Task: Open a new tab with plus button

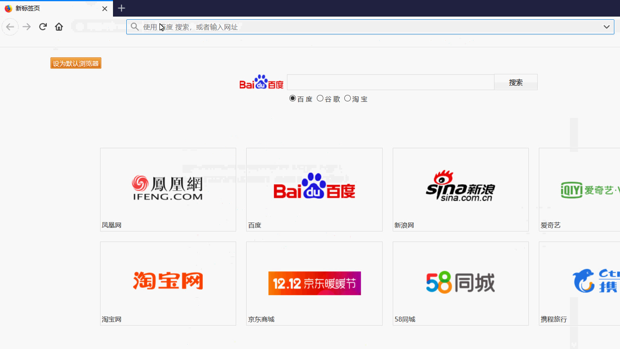Action: click(x=121, y=8)
